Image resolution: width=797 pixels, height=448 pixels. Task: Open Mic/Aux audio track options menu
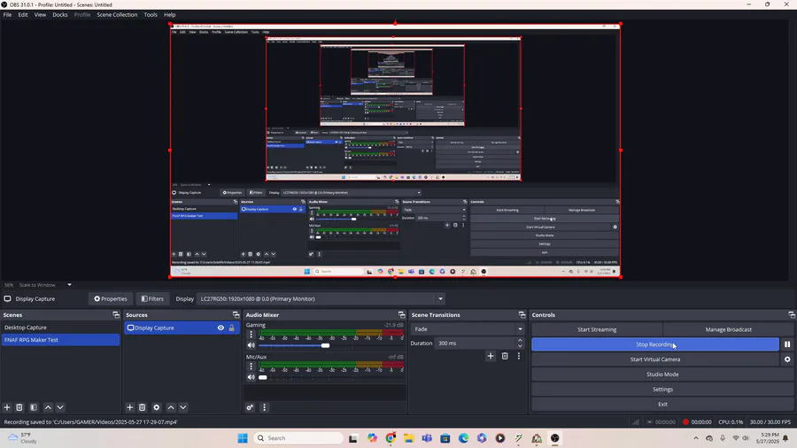(x=251, y=367)
